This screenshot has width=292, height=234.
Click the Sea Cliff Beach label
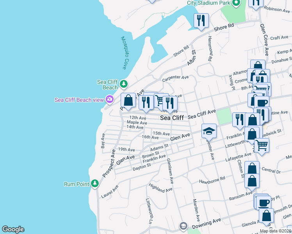click(107, 85)
